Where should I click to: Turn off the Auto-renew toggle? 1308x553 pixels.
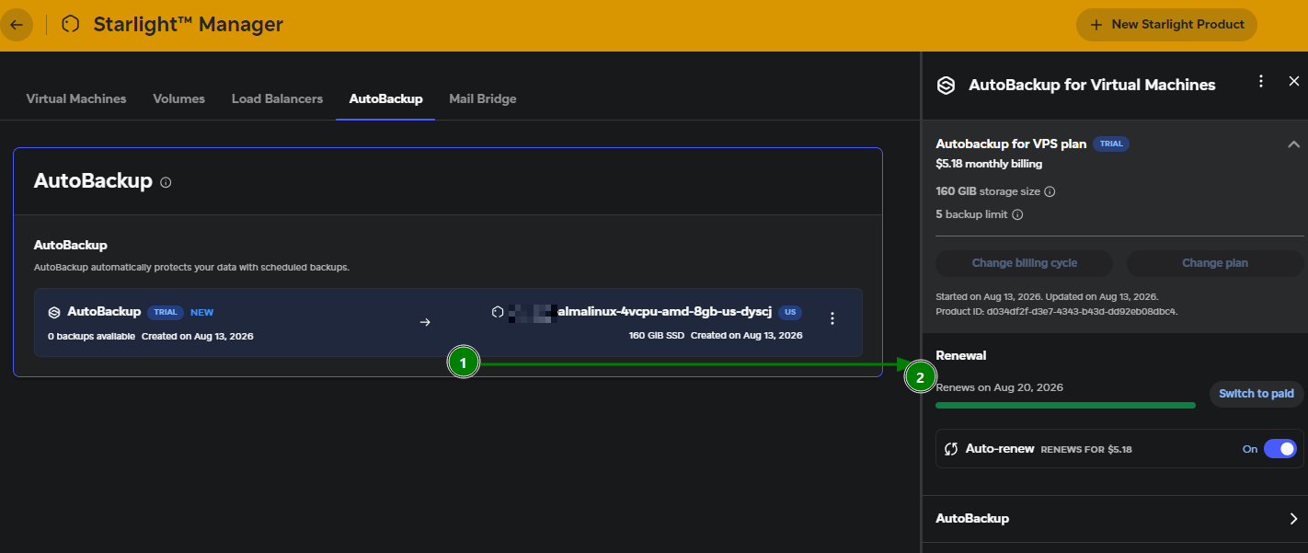click(x=1279, y=449)
